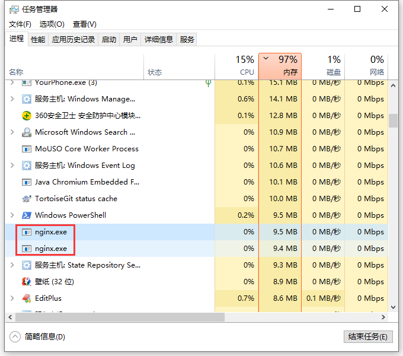Expand the EditPlus process group
403x356 pixels.
pos(12,298)
